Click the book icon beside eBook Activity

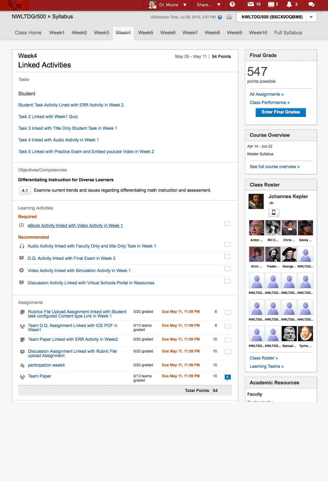pyautogui.click(x=21, y=225)
